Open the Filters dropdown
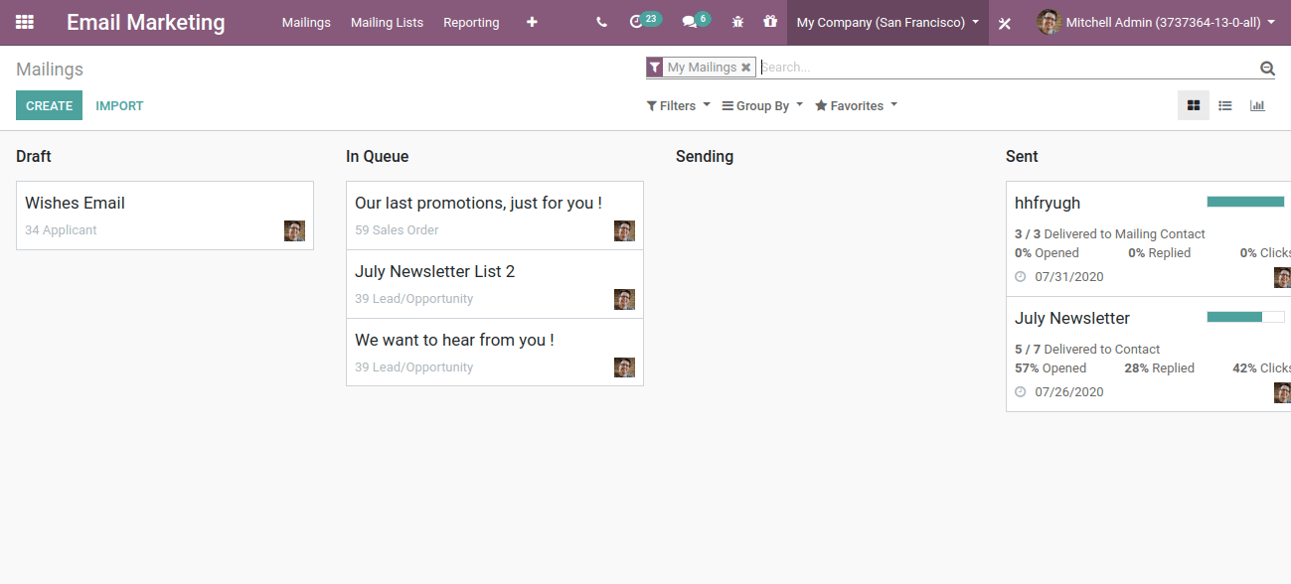The width and height of the screenshot is (1291, 584). [x=679, y=105]
